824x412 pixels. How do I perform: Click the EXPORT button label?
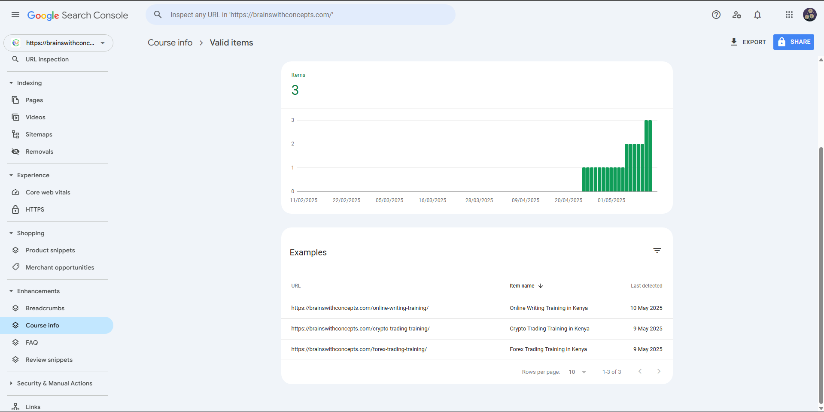tap(754, 42)
